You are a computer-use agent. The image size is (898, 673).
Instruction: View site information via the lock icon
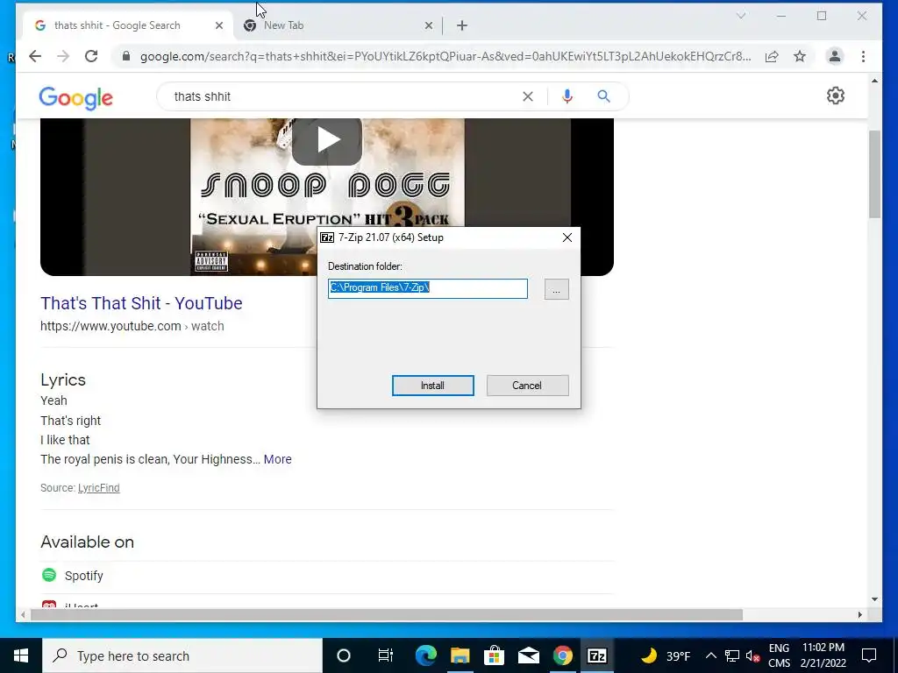click(126, 56)
